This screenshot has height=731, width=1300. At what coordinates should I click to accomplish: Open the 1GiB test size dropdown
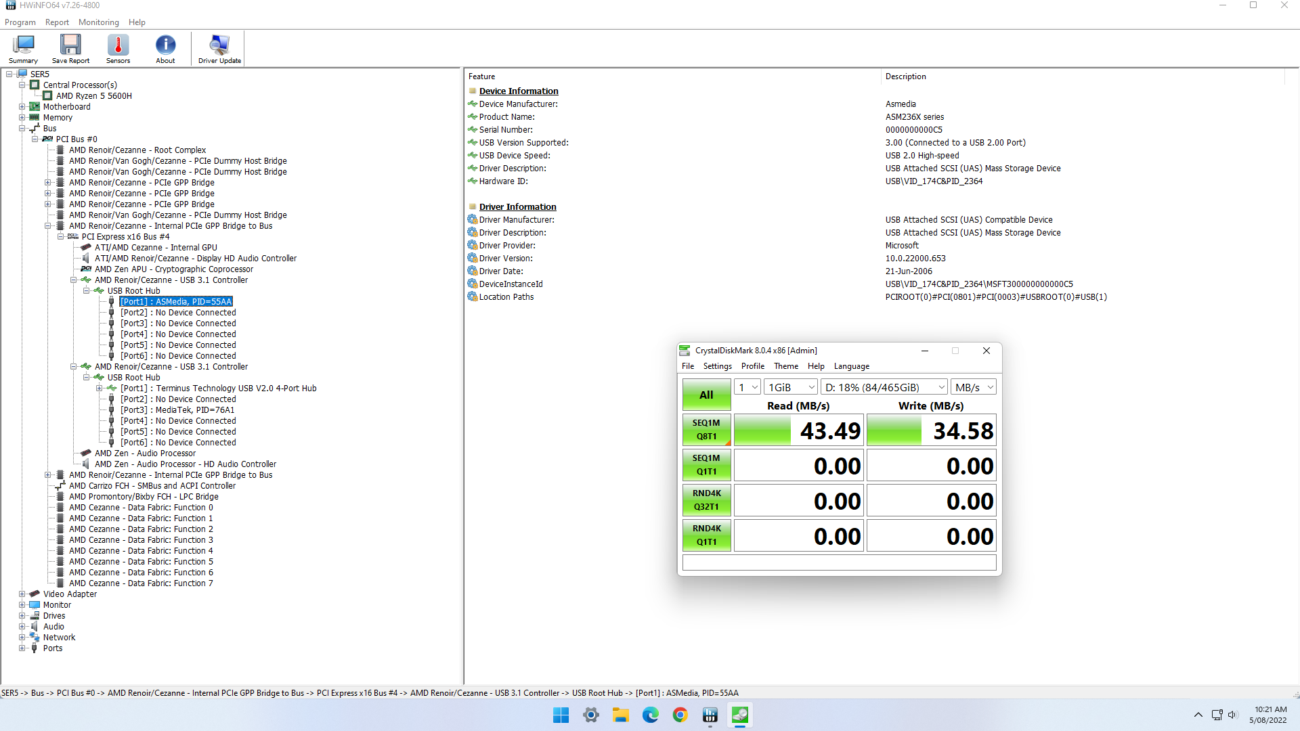pos(791,387)
